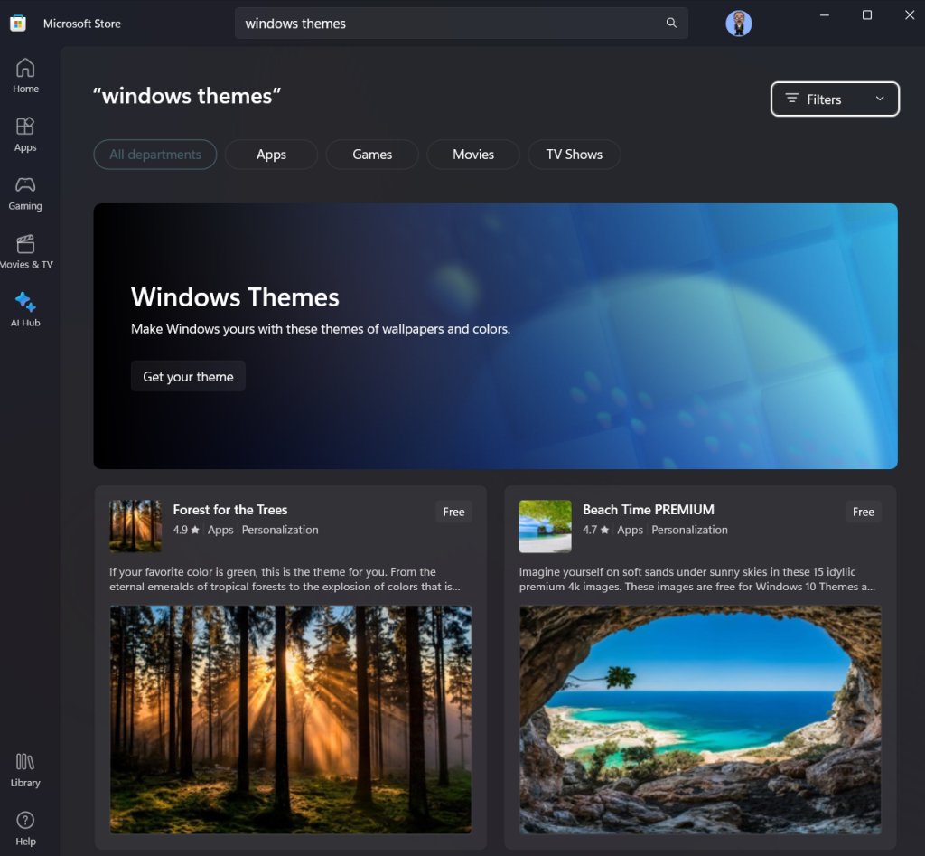Click the Get your theme button
The width and height of the screenshot is (925, 856).
tap(188, 376)
